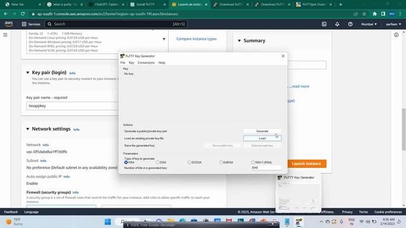Open the browser side panel icon
The width and height of the screenshot is (406, 228).
coord(383,14)
